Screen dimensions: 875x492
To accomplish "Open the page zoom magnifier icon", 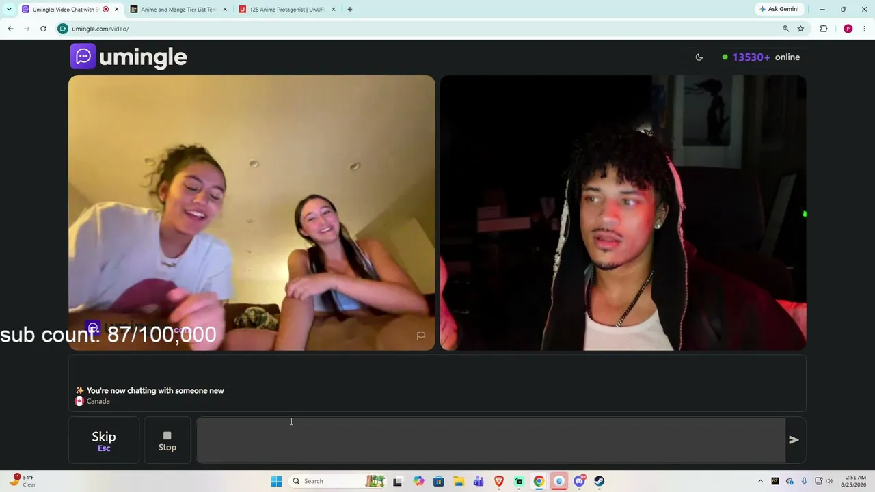I will click(786, 29).
